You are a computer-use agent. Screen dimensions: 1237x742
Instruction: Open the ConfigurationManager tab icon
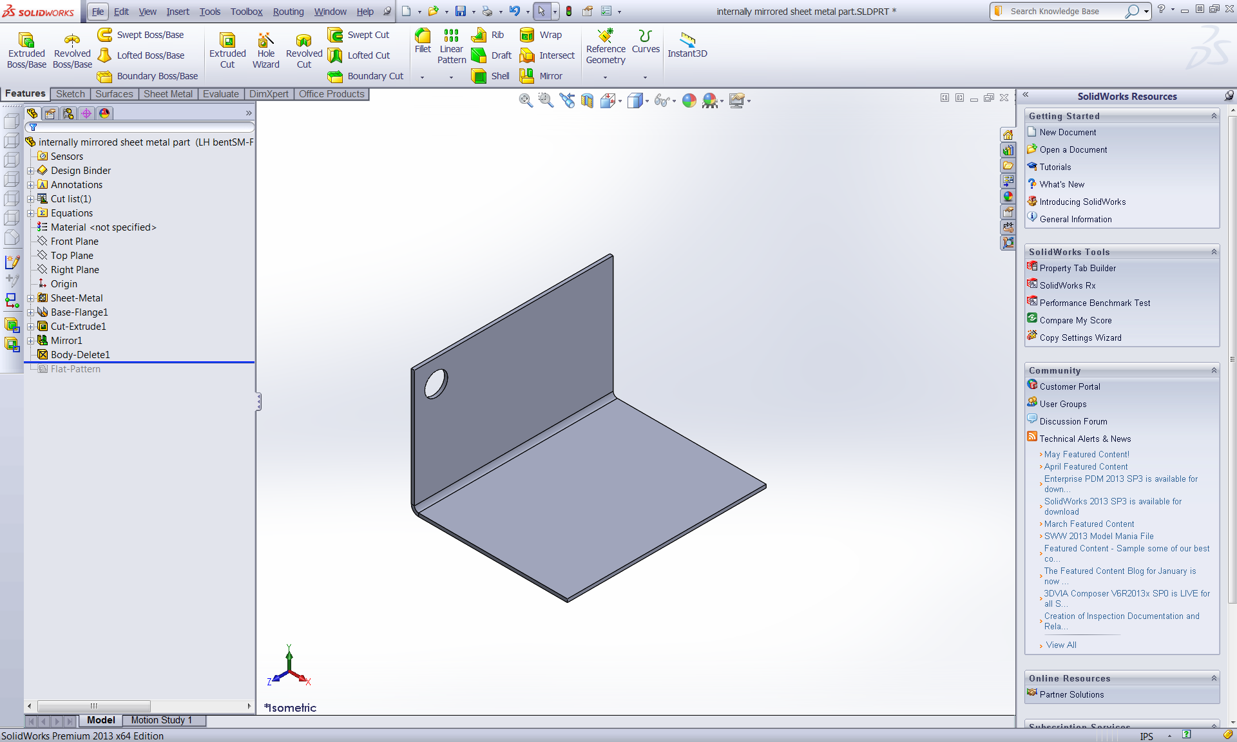click(68, 113)
